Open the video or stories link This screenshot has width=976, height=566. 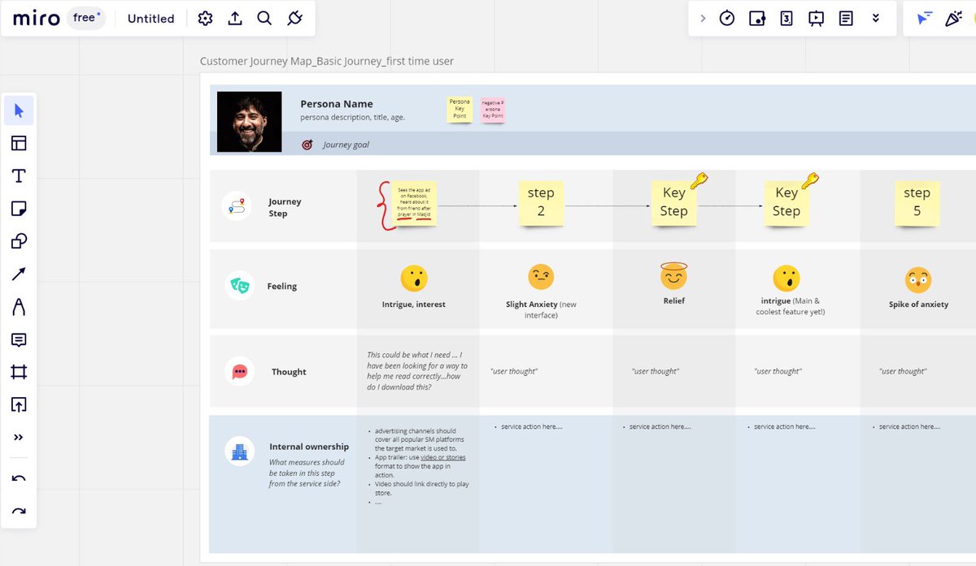click(x=443, y=457)
